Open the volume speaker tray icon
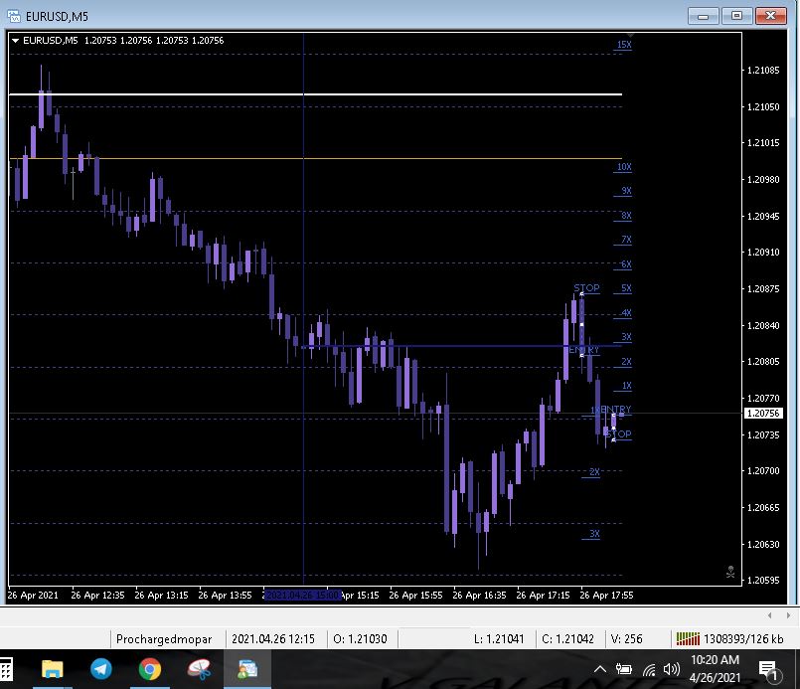This screenshot has width=800, height=689. [x=672, y=669]
